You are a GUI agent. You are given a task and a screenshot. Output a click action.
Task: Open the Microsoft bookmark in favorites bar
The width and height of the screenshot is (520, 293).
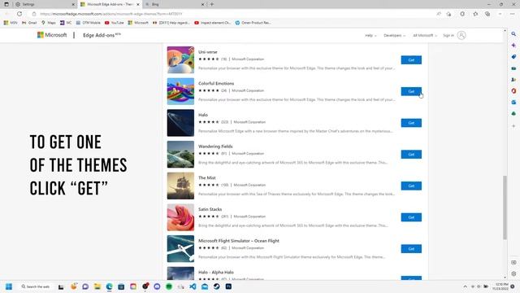coord(138,23)
